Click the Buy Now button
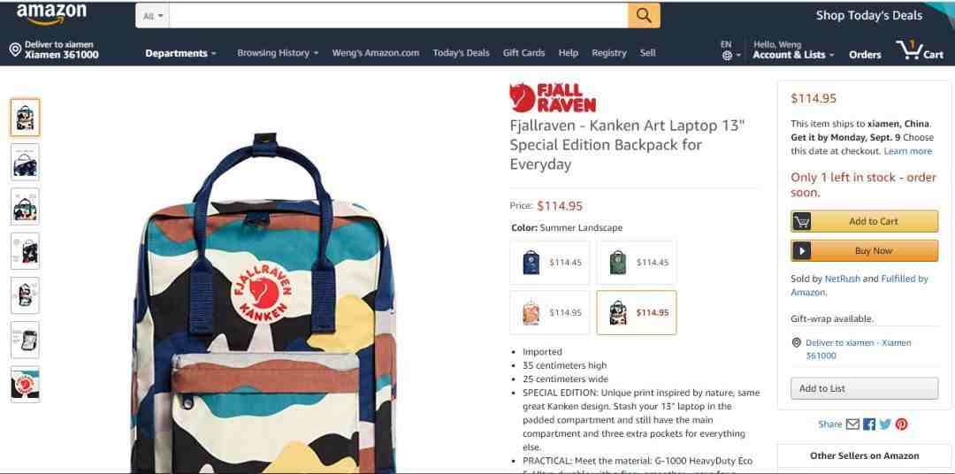Image resolution: width=955 pixels, height=474 pixels. tap(864, 250)
